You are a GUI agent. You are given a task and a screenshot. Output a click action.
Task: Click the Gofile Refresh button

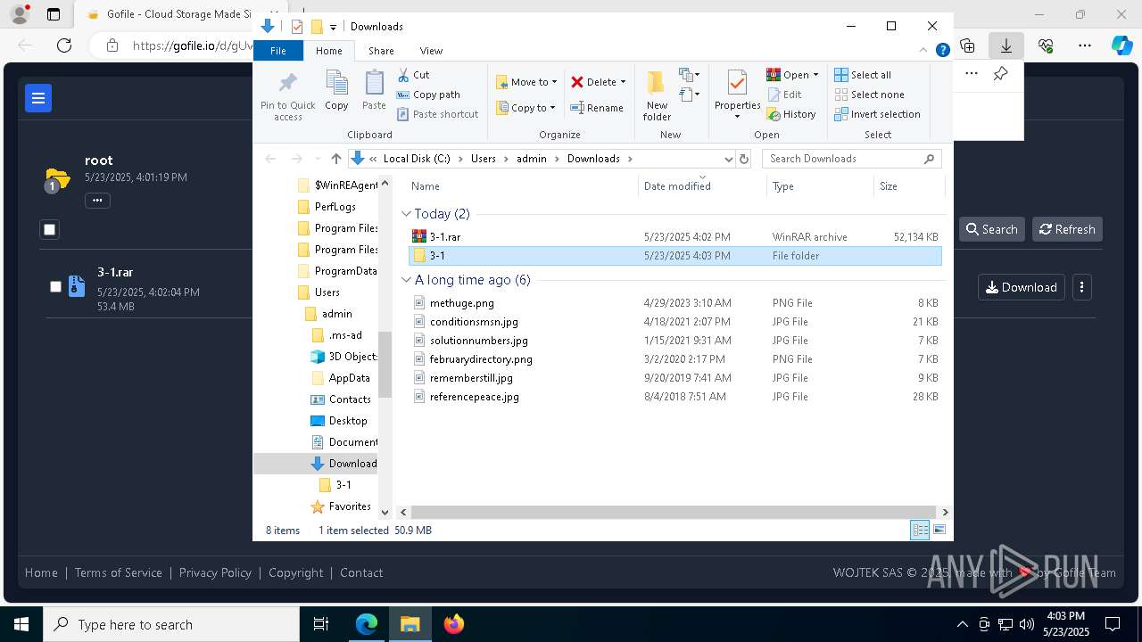pyautogui.click(x=1067, y=229)
